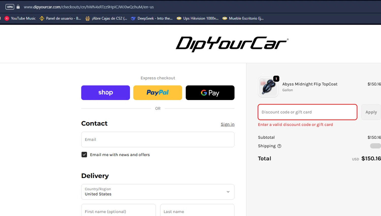Click the DipYourCar logo
The height and width of the screenshot is (216, 381).
pyautogui.click(x=232, y=44)
